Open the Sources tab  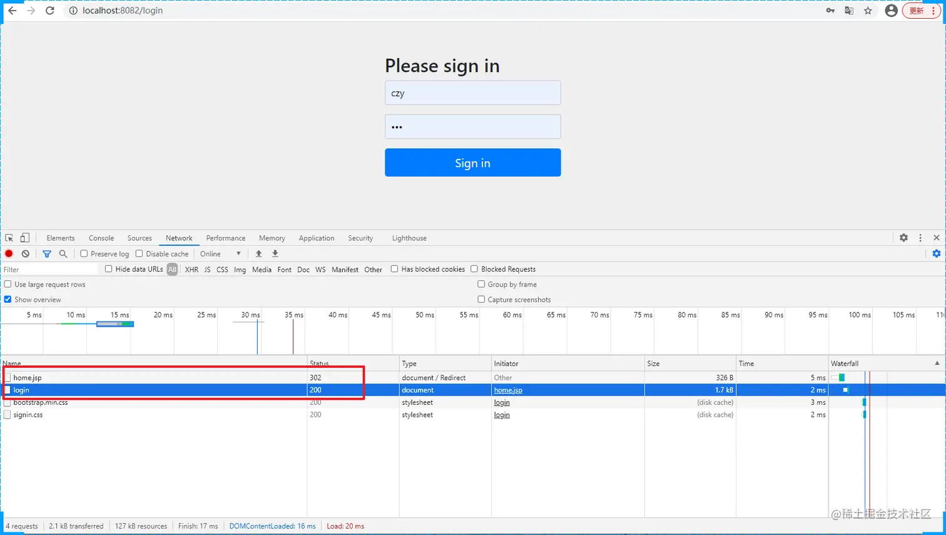tap(140, 238)
